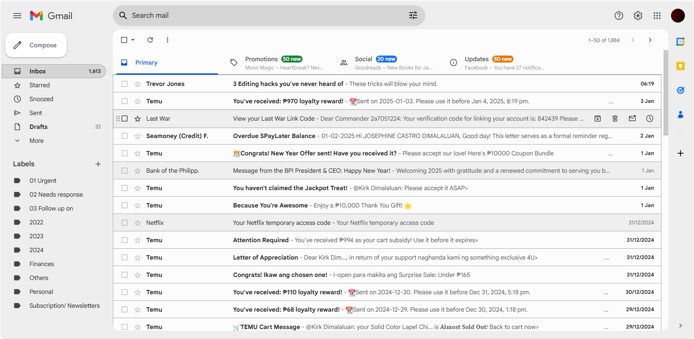Viewport: 694px width, 339px height.
Task: Click the Compose button
Action: point(36,45)
